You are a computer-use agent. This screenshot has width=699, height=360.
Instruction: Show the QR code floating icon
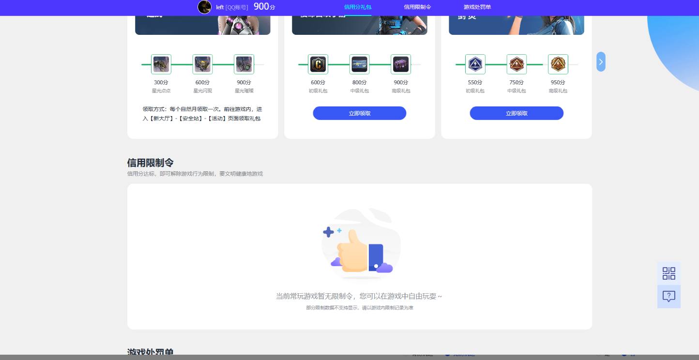click(669, 273)
